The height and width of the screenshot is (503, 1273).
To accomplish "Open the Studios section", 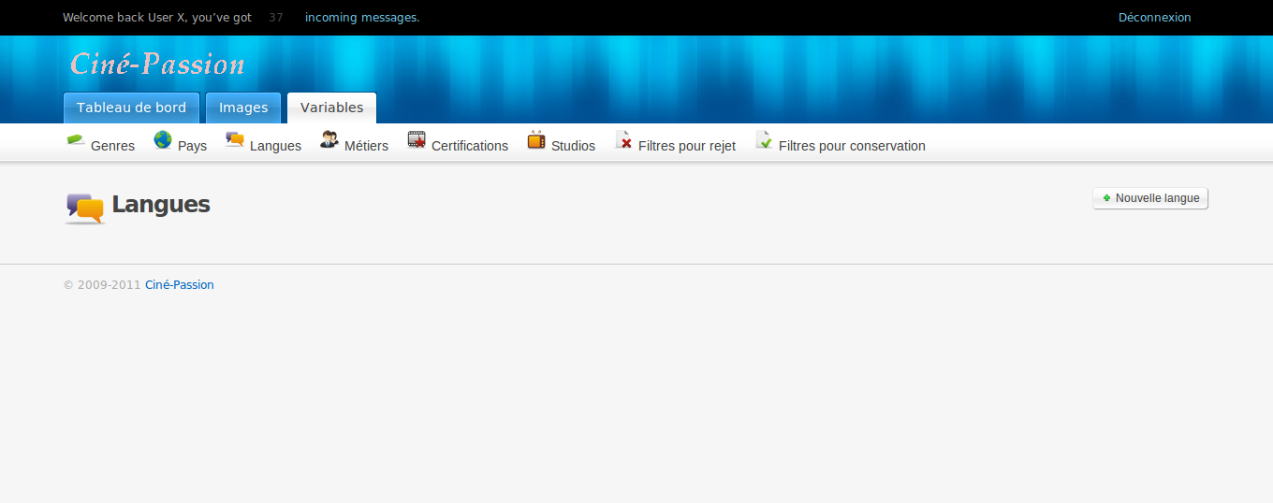I will pyautogui.click(x=573, y=146).
